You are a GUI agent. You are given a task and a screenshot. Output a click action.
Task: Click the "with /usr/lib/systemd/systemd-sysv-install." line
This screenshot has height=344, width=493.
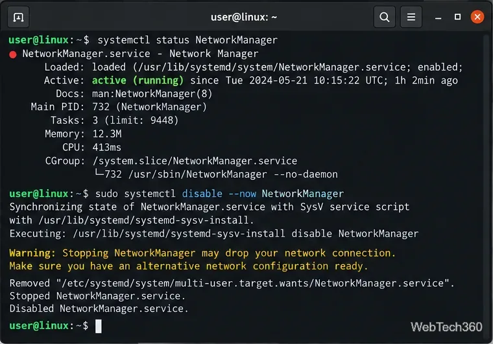tap(132, 220)
